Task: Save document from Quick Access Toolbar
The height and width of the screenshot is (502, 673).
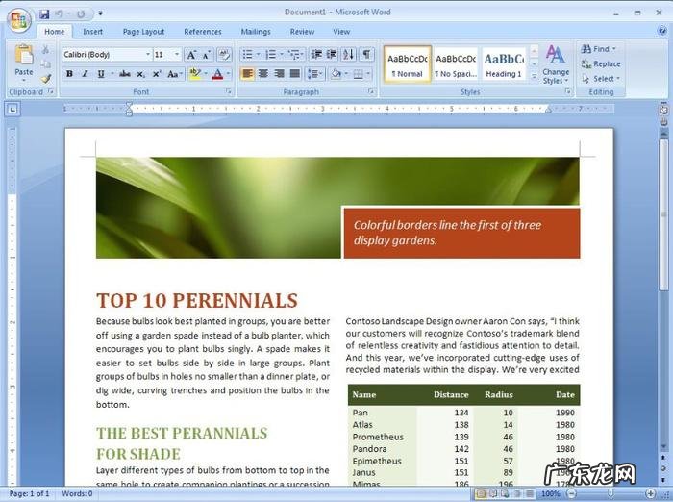Action: [44, 14]
